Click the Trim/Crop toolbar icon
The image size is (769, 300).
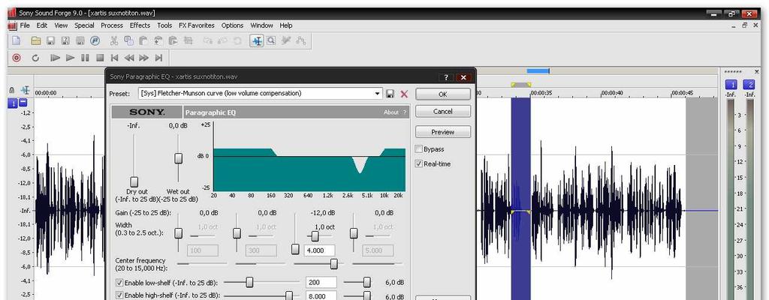point(188,40)
